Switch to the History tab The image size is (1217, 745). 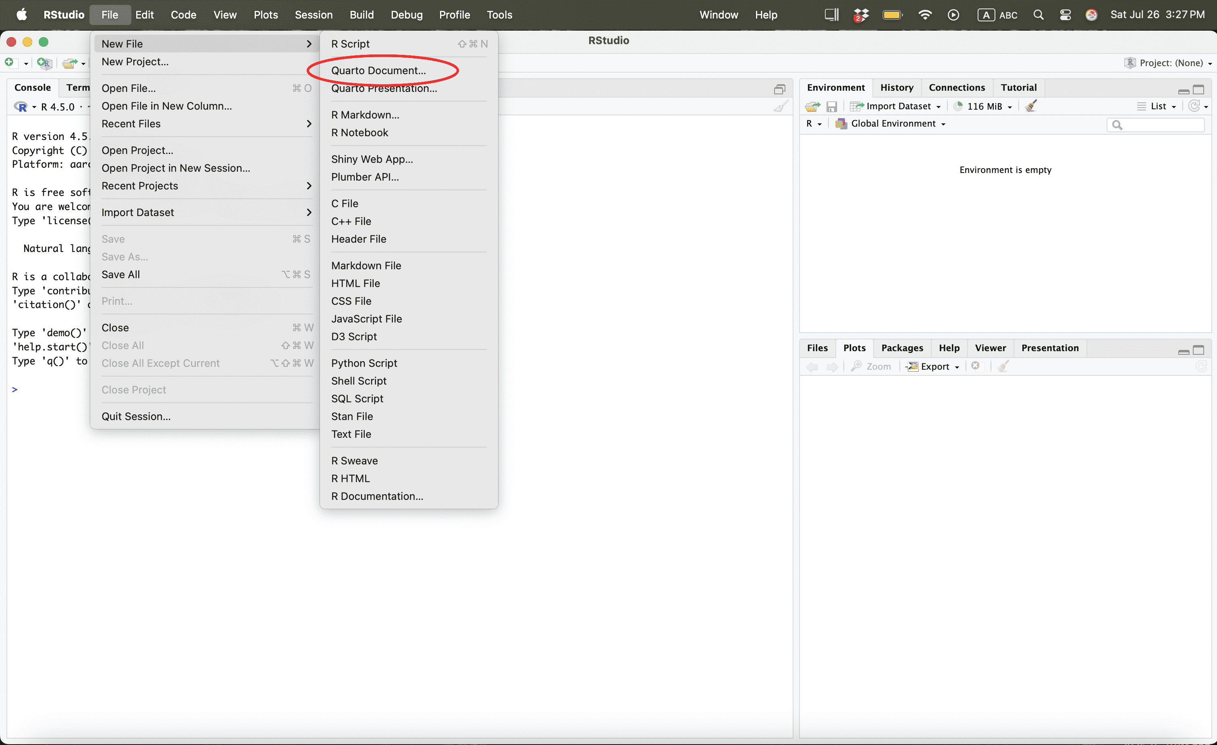[897, 87]
